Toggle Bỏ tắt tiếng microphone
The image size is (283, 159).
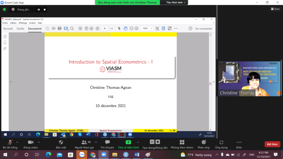10,144
